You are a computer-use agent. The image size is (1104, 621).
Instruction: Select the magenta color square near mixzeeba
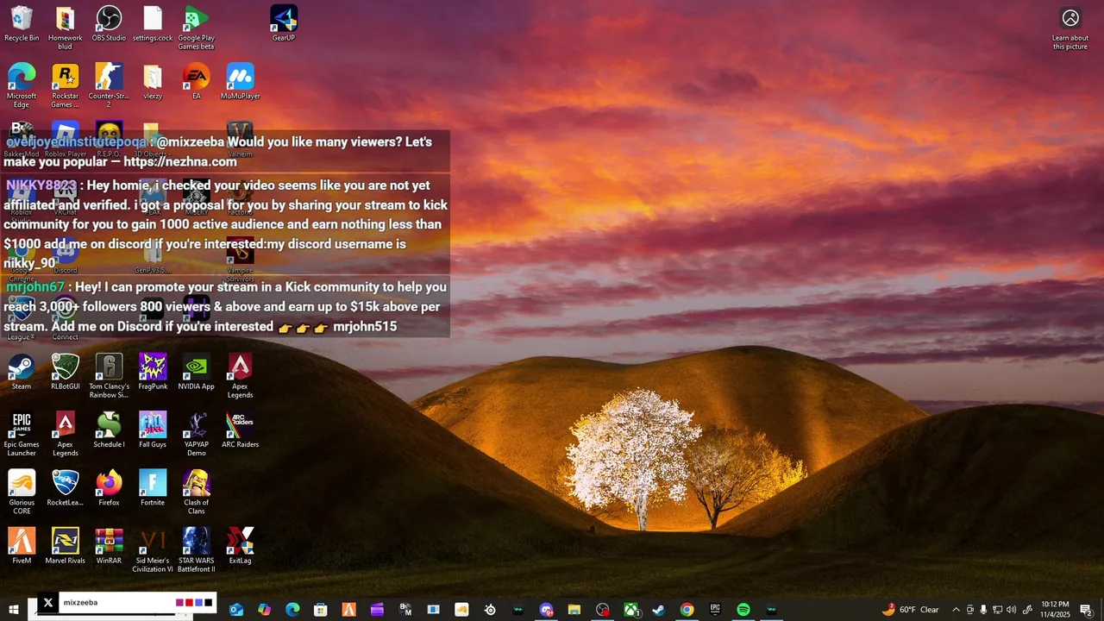pyautogui.click(x=179, y=603)
